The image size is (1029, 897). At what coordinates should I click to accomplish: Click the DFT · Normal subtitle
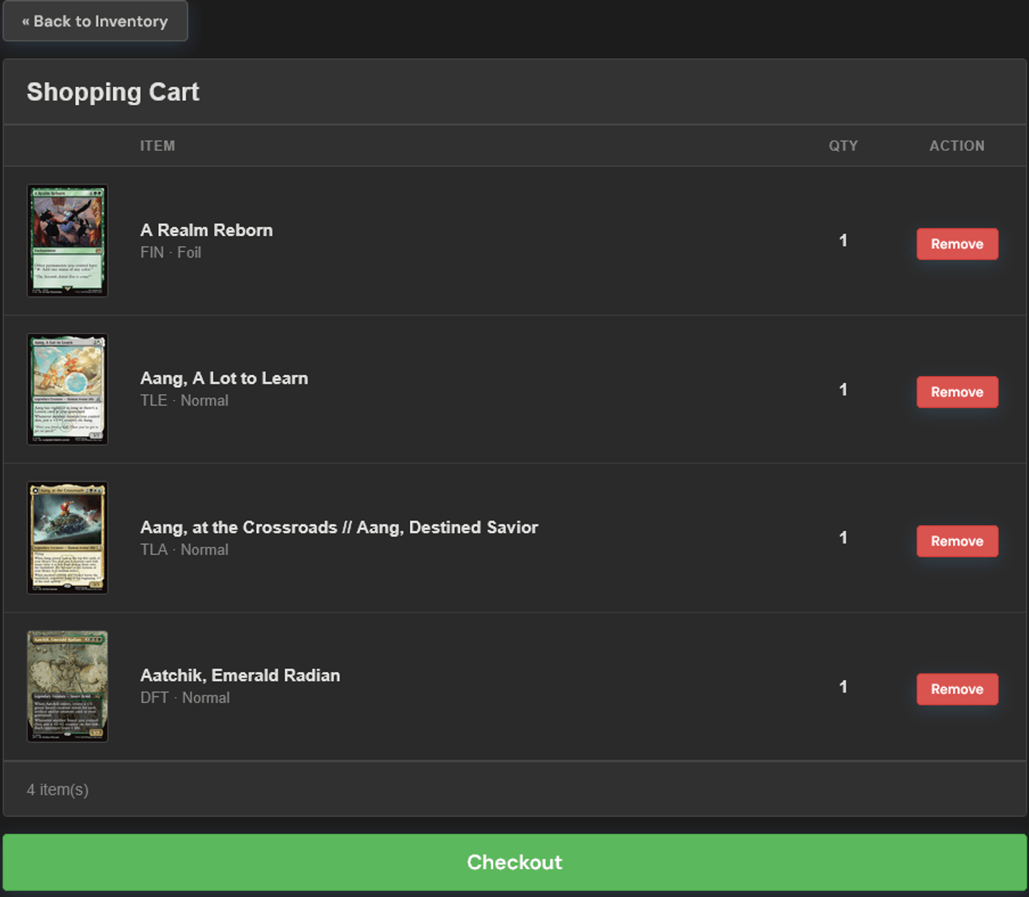185,698
